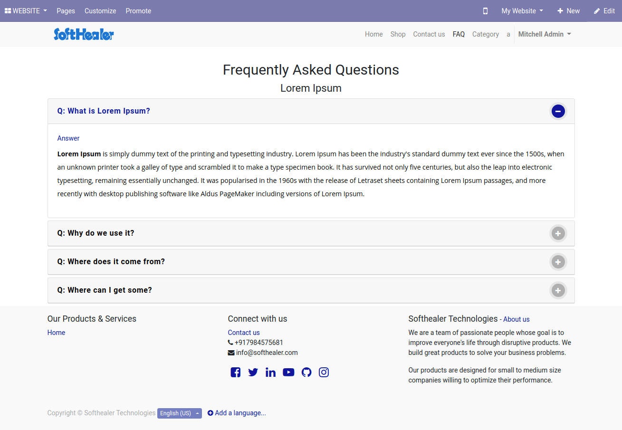Open the YouTube social icon
The height and width of the screenshot is (430, 622).
click(288, 373)
